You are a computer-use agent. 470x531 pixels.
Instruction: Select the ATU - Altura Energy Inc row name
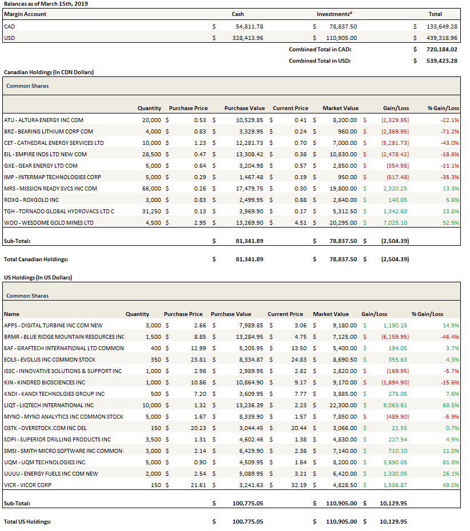pos(43,120)
